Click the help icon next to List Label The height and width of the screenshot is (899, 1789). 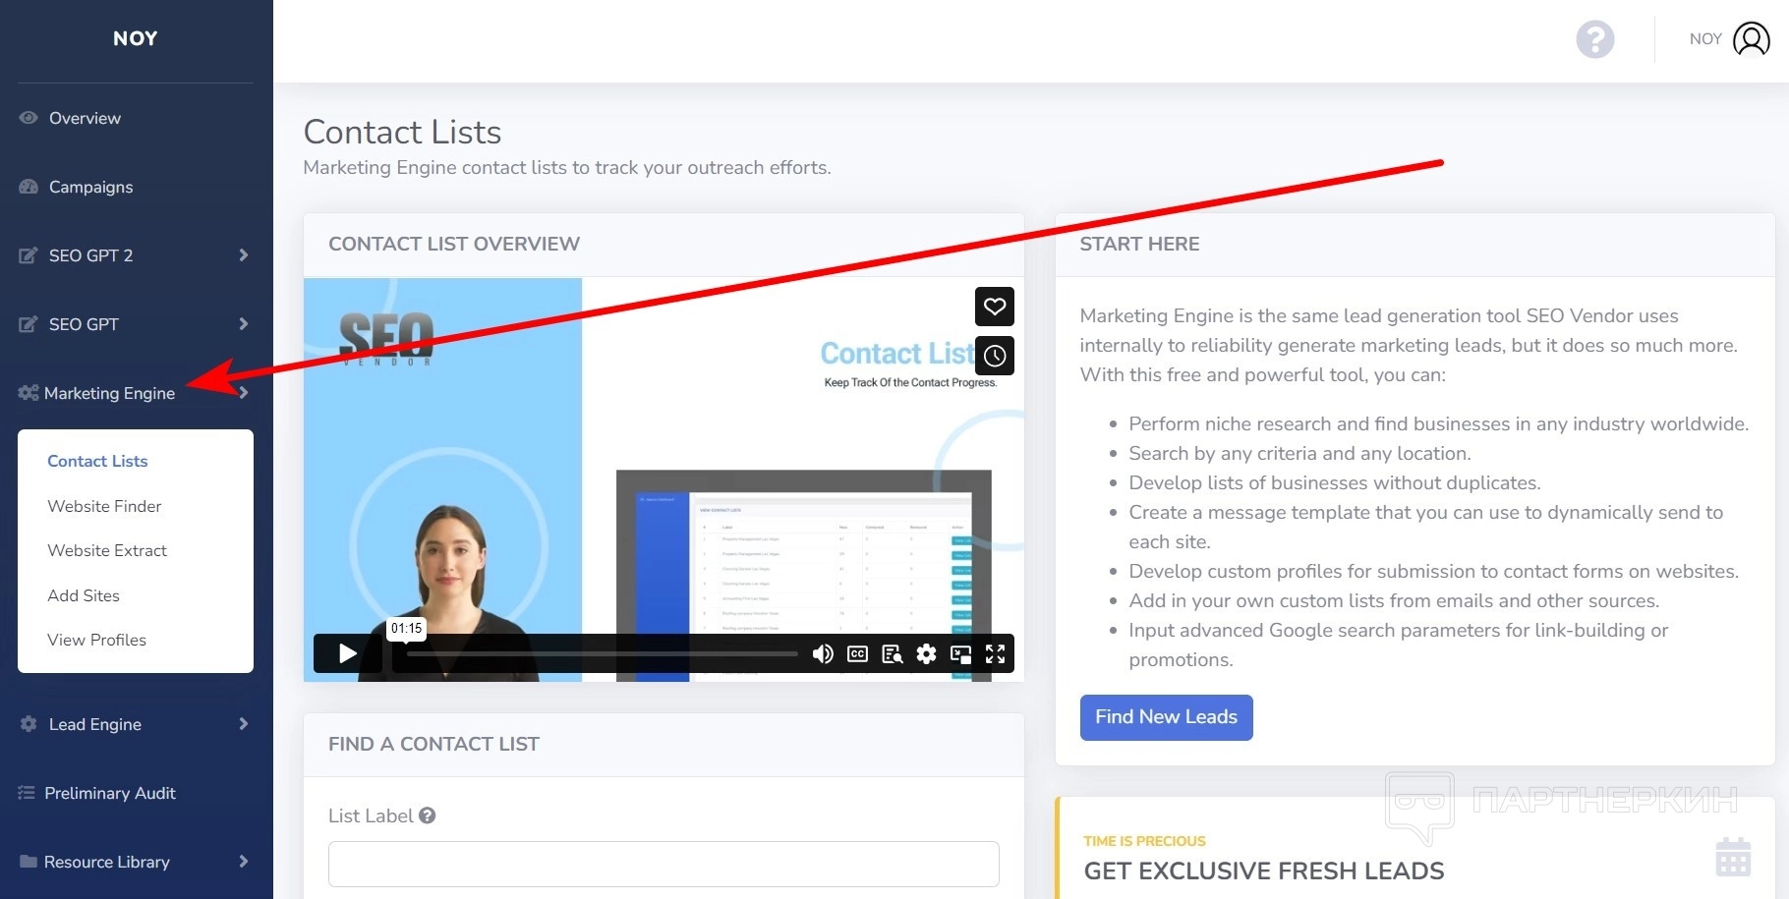(x=427, y=815)
